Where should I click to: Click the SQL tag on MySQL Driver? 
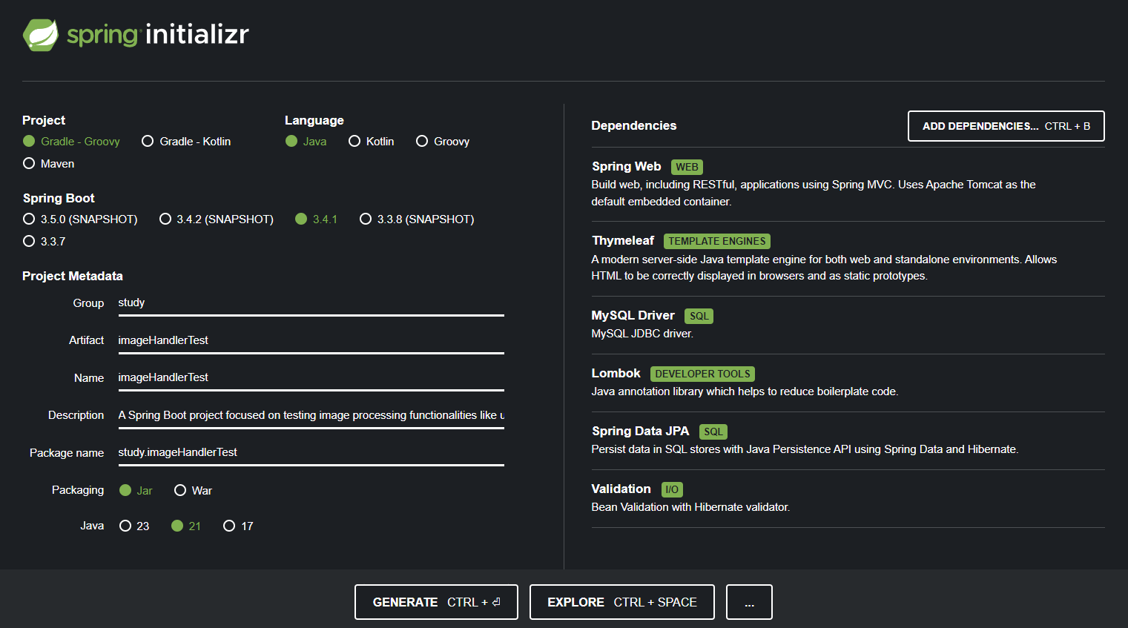coord(699,316)
